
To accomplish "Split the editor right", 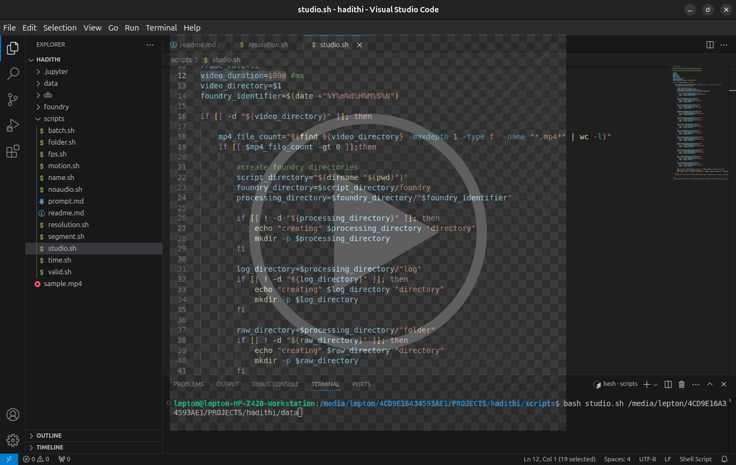I will (710, 45).
